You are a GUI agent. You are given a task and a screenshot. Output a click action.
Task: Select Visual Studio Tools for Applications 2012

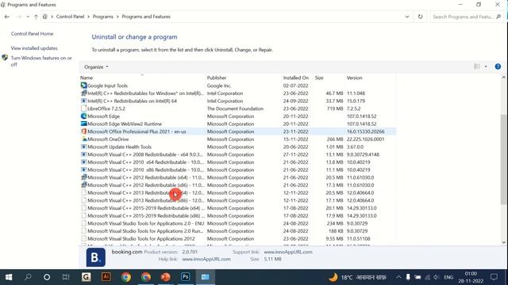click(x=238, y=239)
